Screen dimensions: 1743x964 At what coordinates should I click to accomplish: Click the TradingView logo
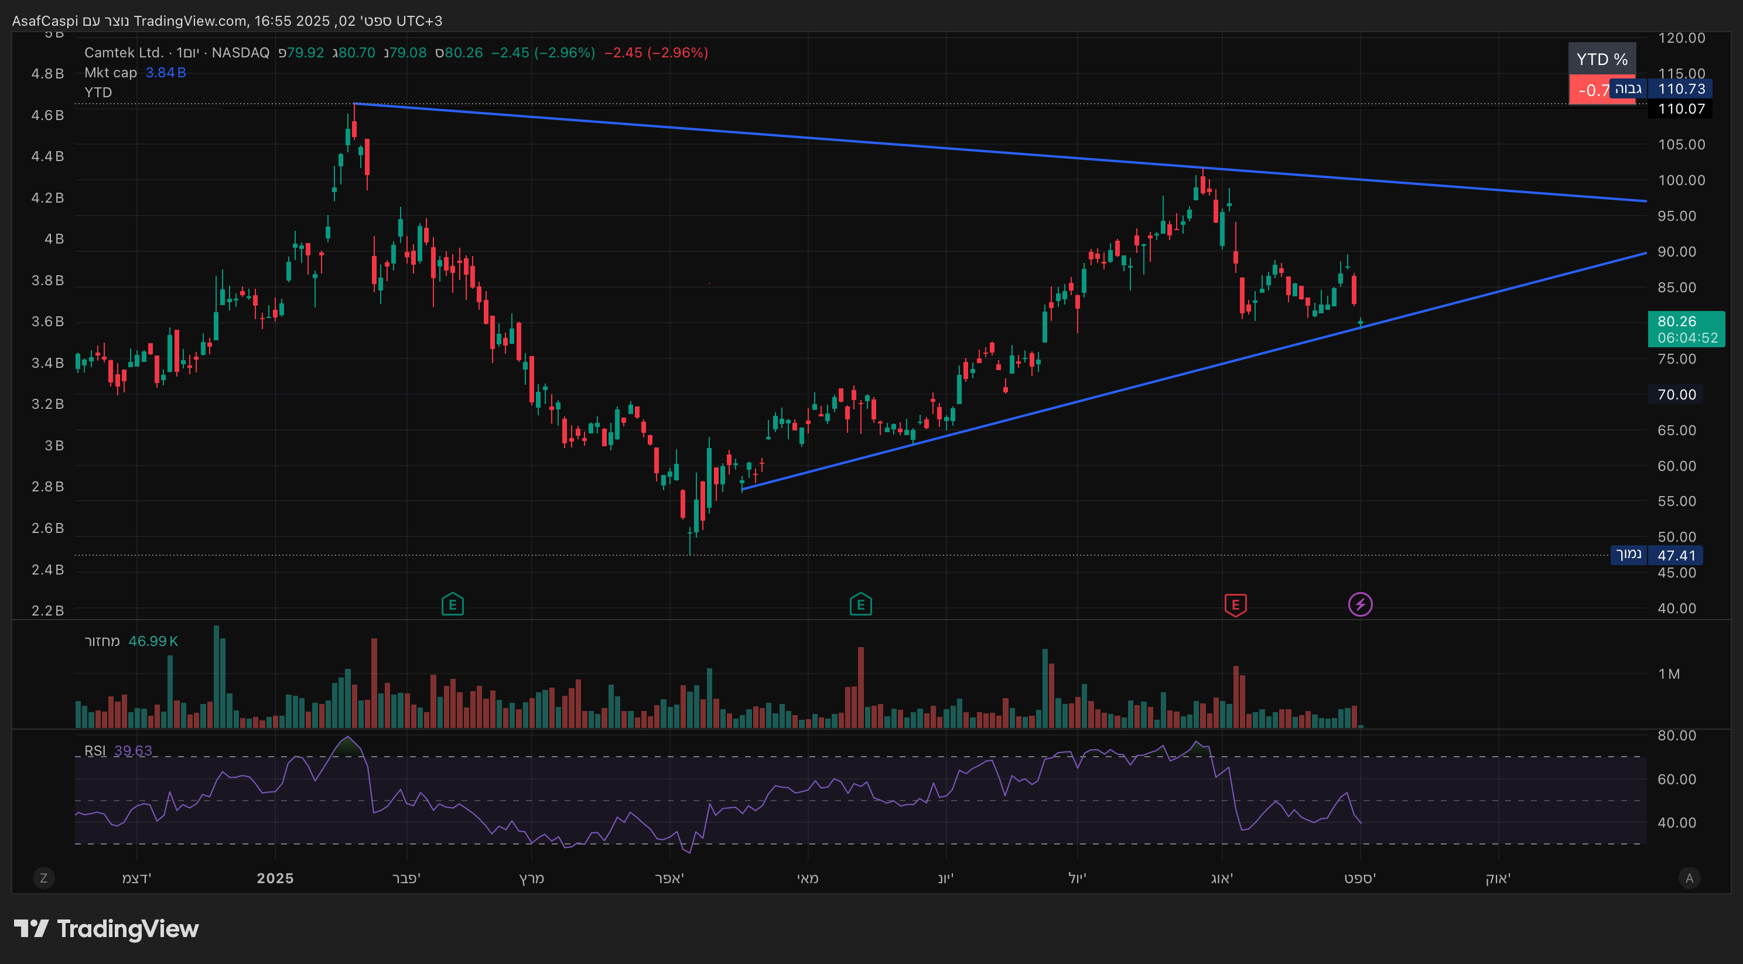tap(106, 929)
